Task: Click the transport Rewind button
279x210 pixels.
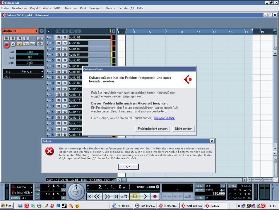Action: tap(97, 196)
